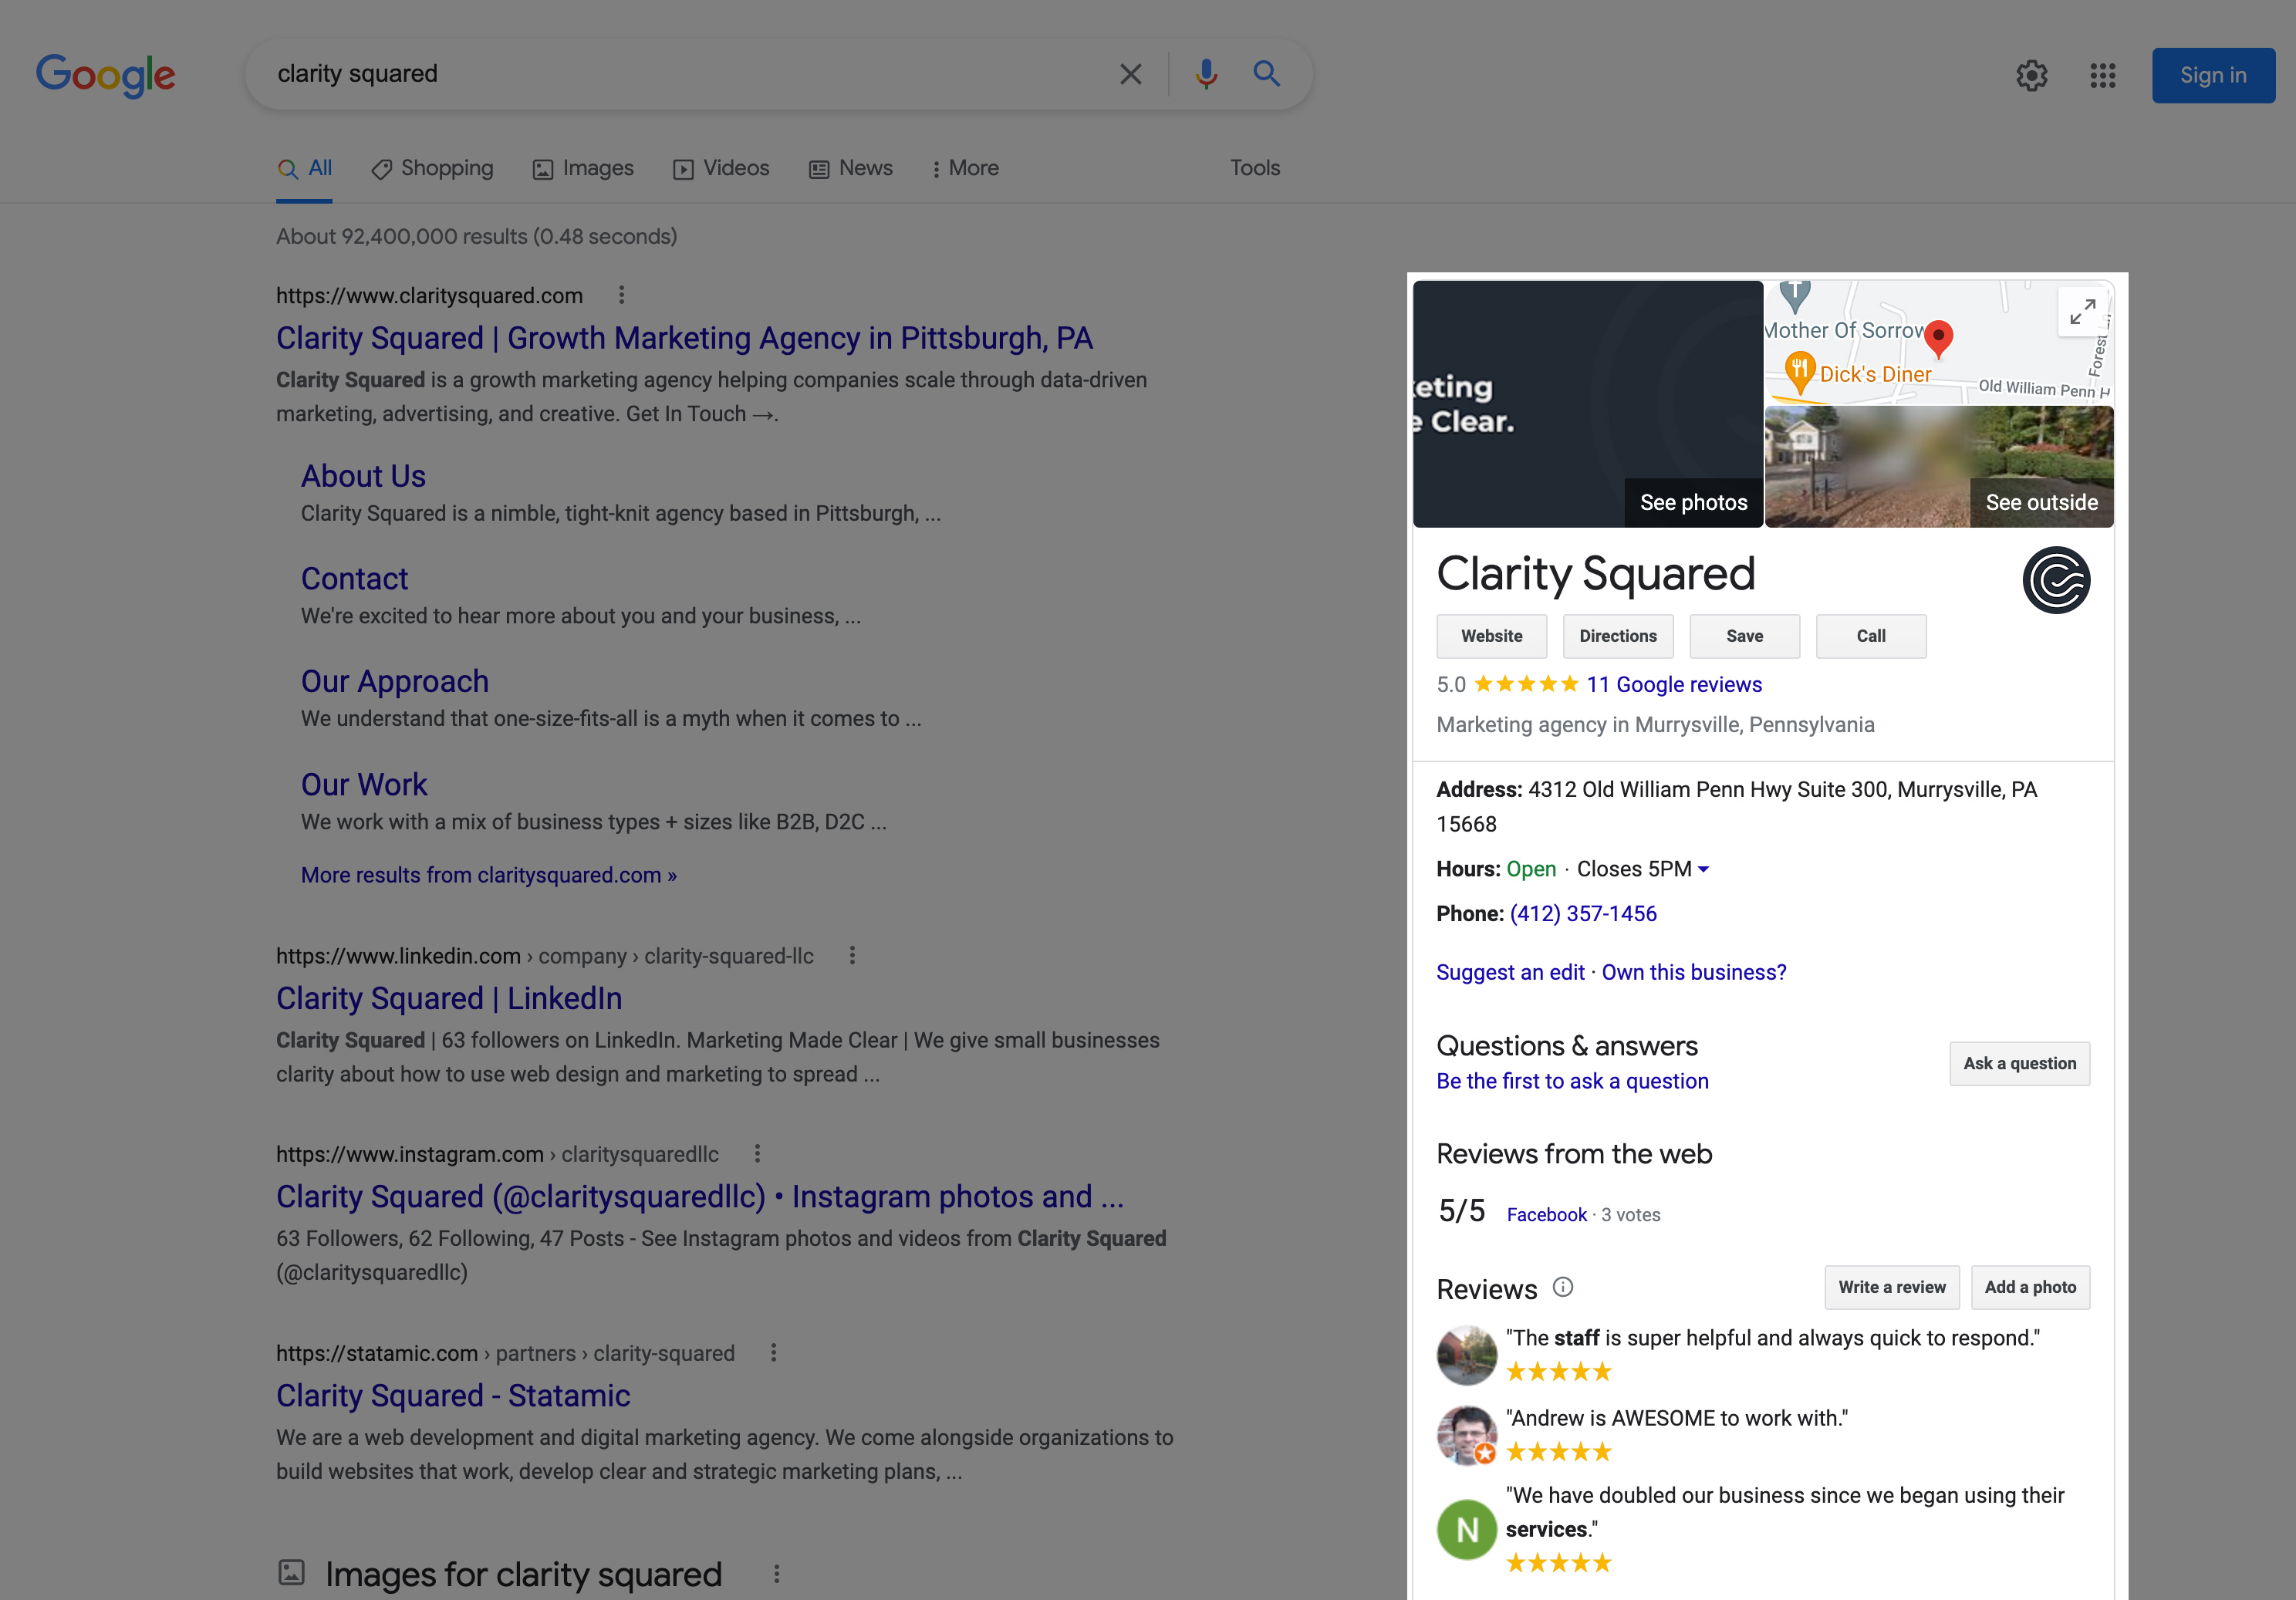Click inside the search input field

point(680,74)
